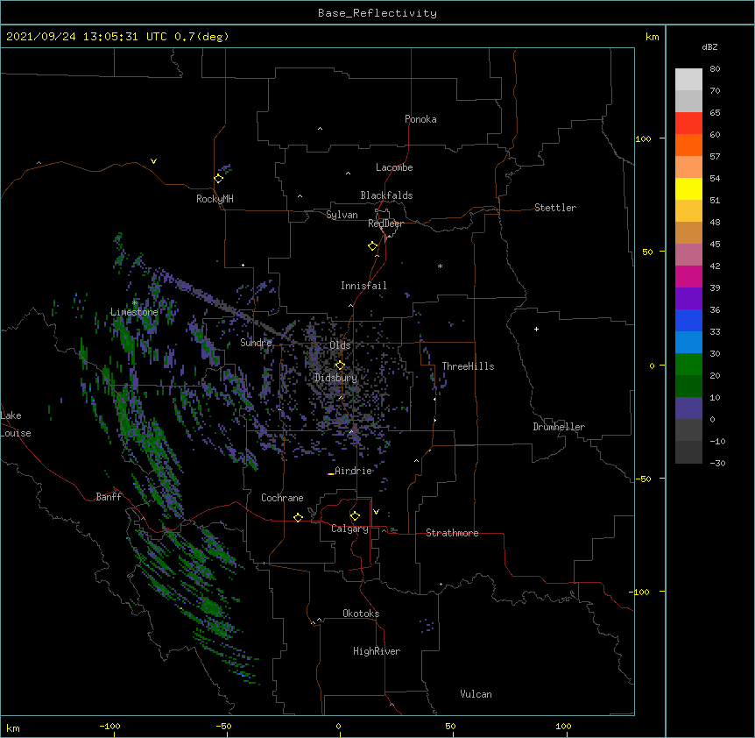Click the Stettler label
This screenshot has width=755, height=738.
click(x=555, y=208)
